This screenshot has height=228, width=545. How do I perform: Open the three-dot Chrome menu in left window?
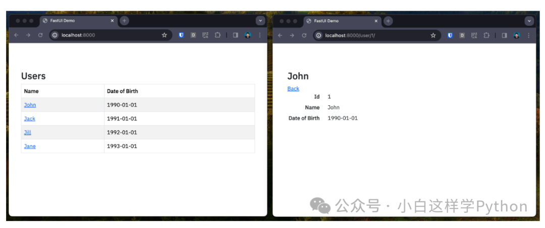tap(260, 35)
